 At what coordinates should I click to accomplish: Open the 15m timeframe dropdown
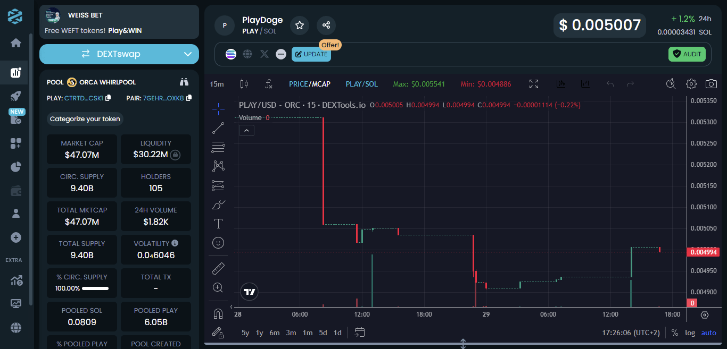pos(217,84)
